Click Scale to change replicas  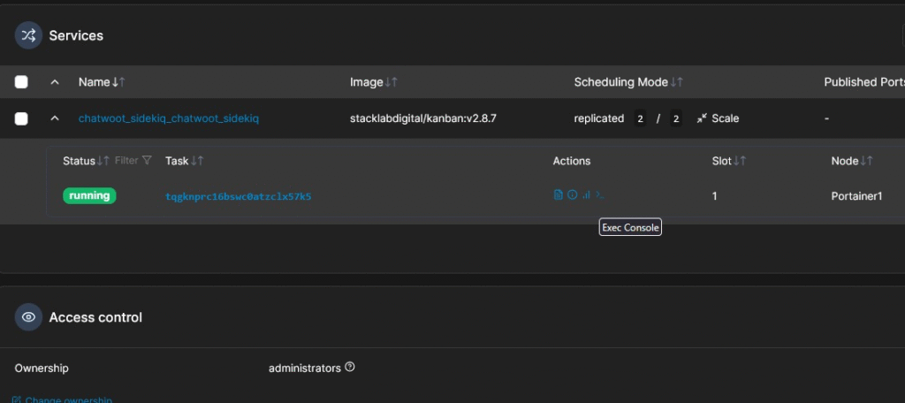coord(718,118)
